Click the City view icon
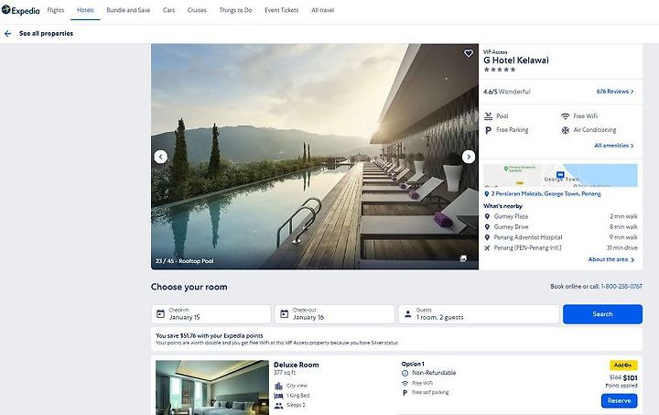The width and height of the screenshot is (659, 415). [278, 386]
